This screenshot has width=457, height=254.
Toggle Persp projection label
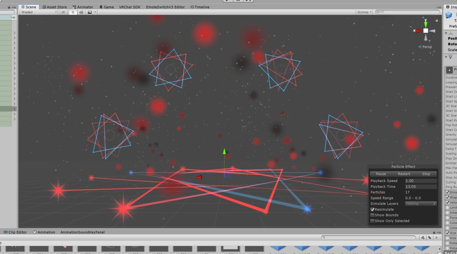(x=425, y=47)
